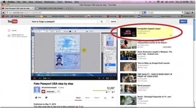196x108 pixels.
Task: Switch the video to fullscreen mode
Action: [115, 78]
